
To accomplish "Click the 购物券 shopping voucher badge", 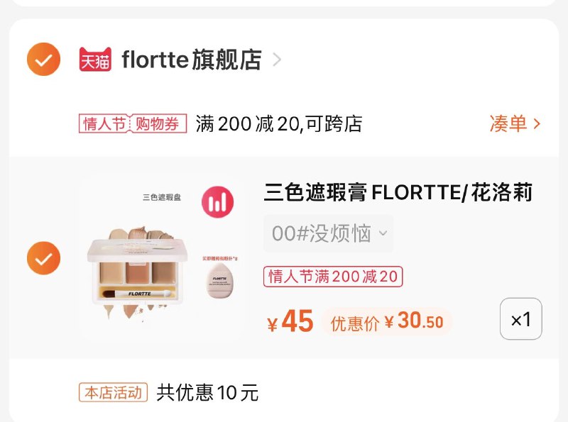I will tap(157, 122).
